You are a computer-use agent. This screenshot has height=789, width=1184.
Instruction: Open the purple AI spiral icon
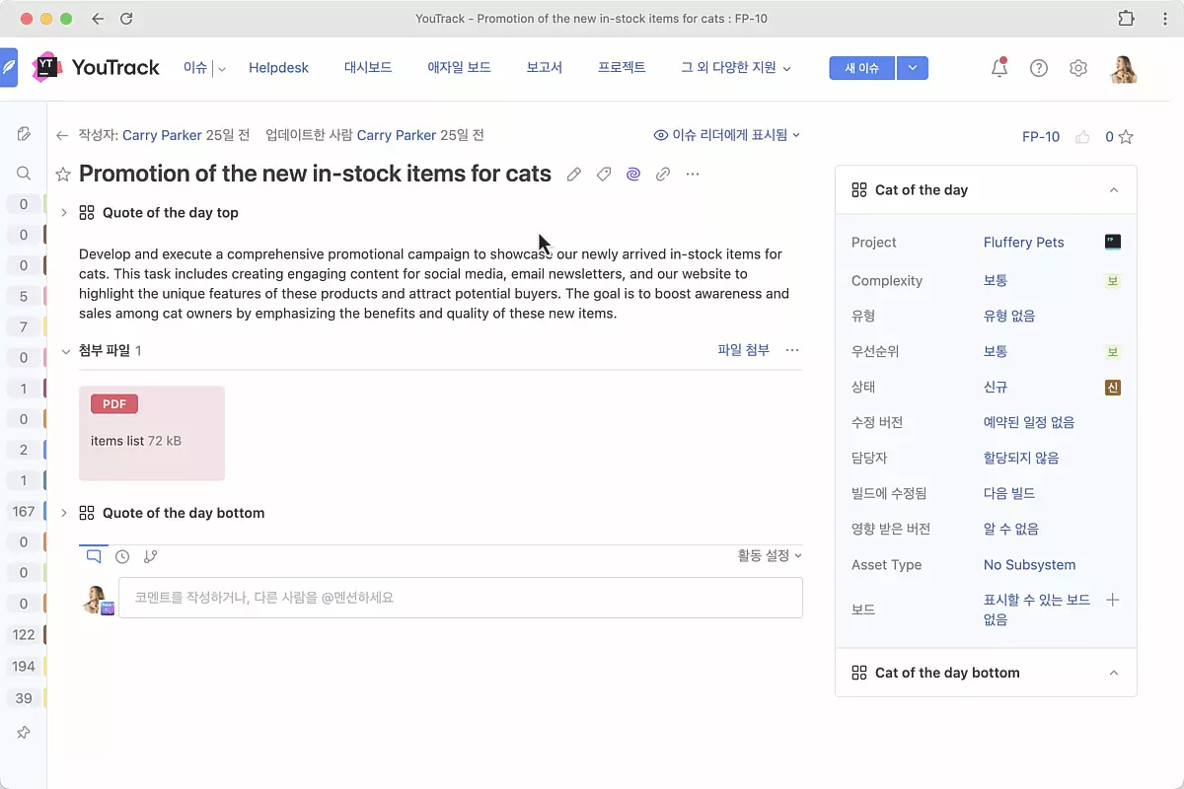pyautogui.click(x=633, y=175)
